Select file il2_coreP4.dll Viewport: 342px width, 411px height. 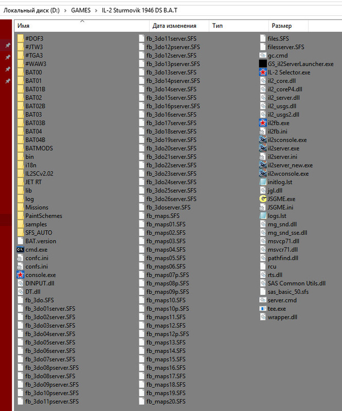tap(285, 89)
